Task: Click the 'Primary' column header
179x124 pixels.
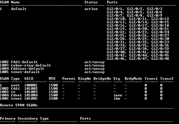Action: click(x=8, y=118)
